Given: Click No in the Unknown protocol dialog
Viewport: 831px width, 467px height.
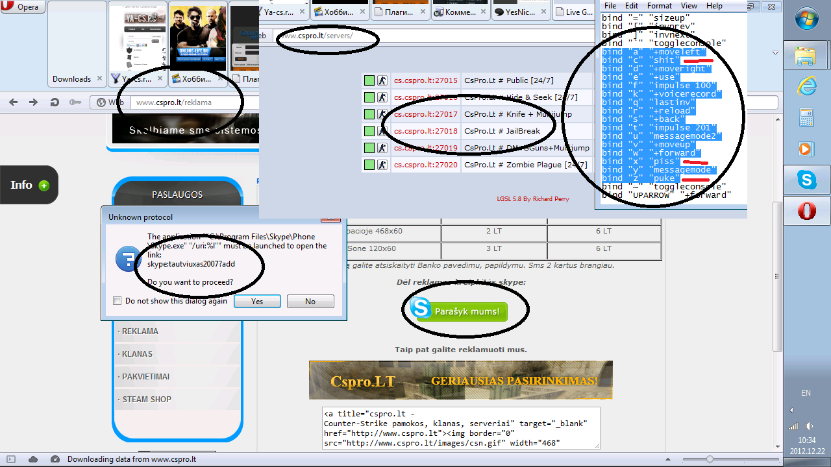Looking at the screenshot, I should pyautogui.click(x=310, y=301).
